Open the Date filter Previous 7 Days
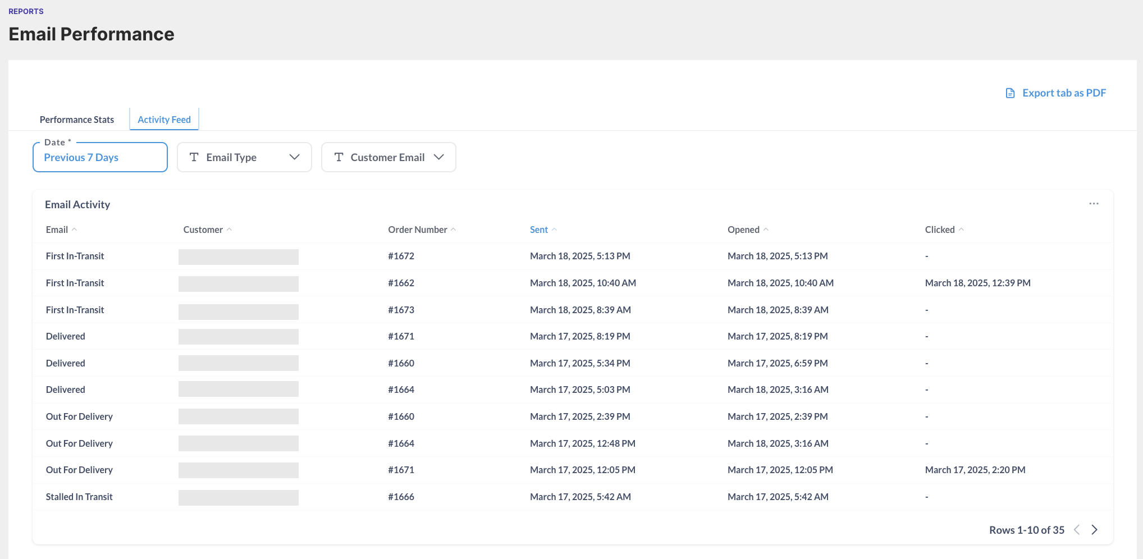The width and height of the screenshot is (1143, 559). coord(100,157)
